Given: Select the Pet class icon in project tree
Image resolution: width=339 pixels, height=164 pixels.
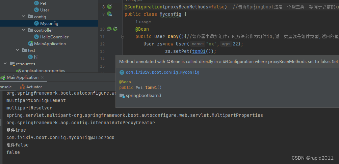Looking at the screenshot, I should point(36,3).
